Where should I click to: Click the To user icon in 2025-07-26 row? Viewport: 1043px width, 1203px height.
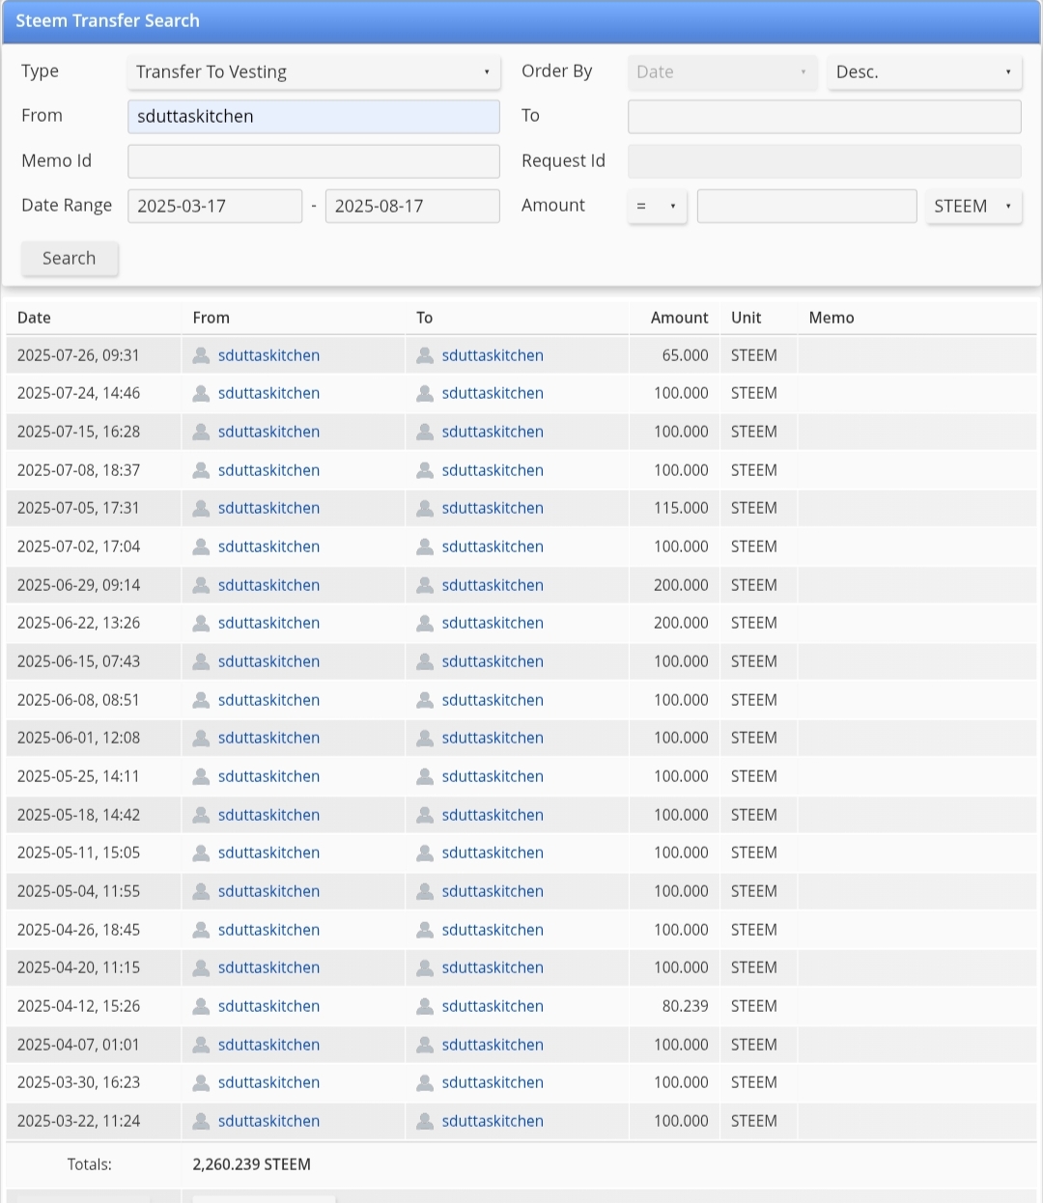pyautogui.click(x=425, y=355)
